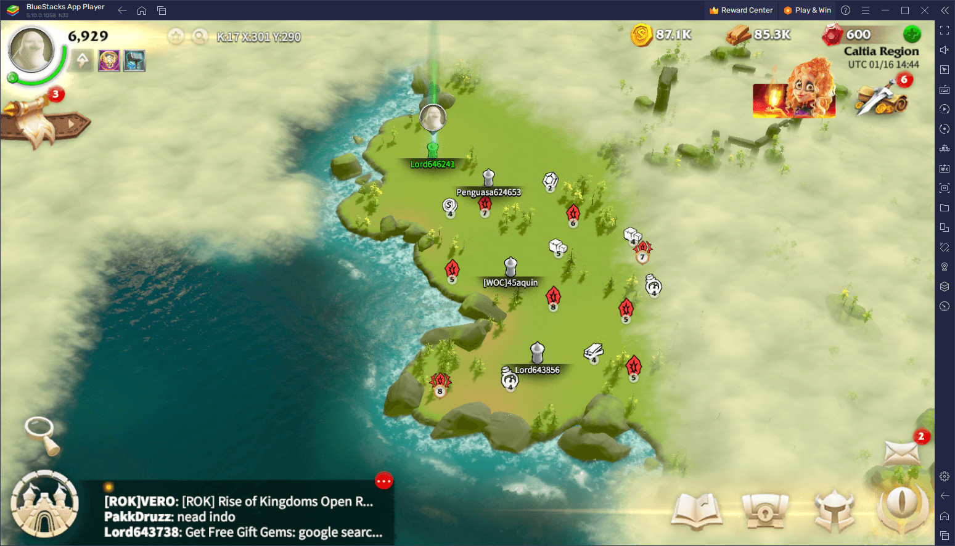This screenshot has height=546, width=955.
Task: Open location icon in BlueStacks sidebar
Action: pyautogui.click(x=945, y=267)
